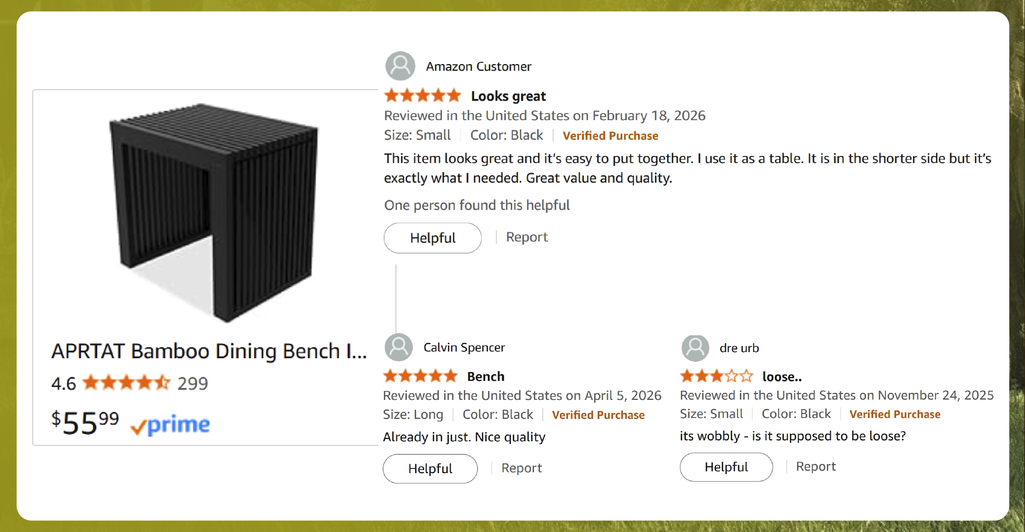Viewport: 1025px width, 532px height.
Task: Mark the 'Looks great' review as Helpful
Action: coord(433,238)
